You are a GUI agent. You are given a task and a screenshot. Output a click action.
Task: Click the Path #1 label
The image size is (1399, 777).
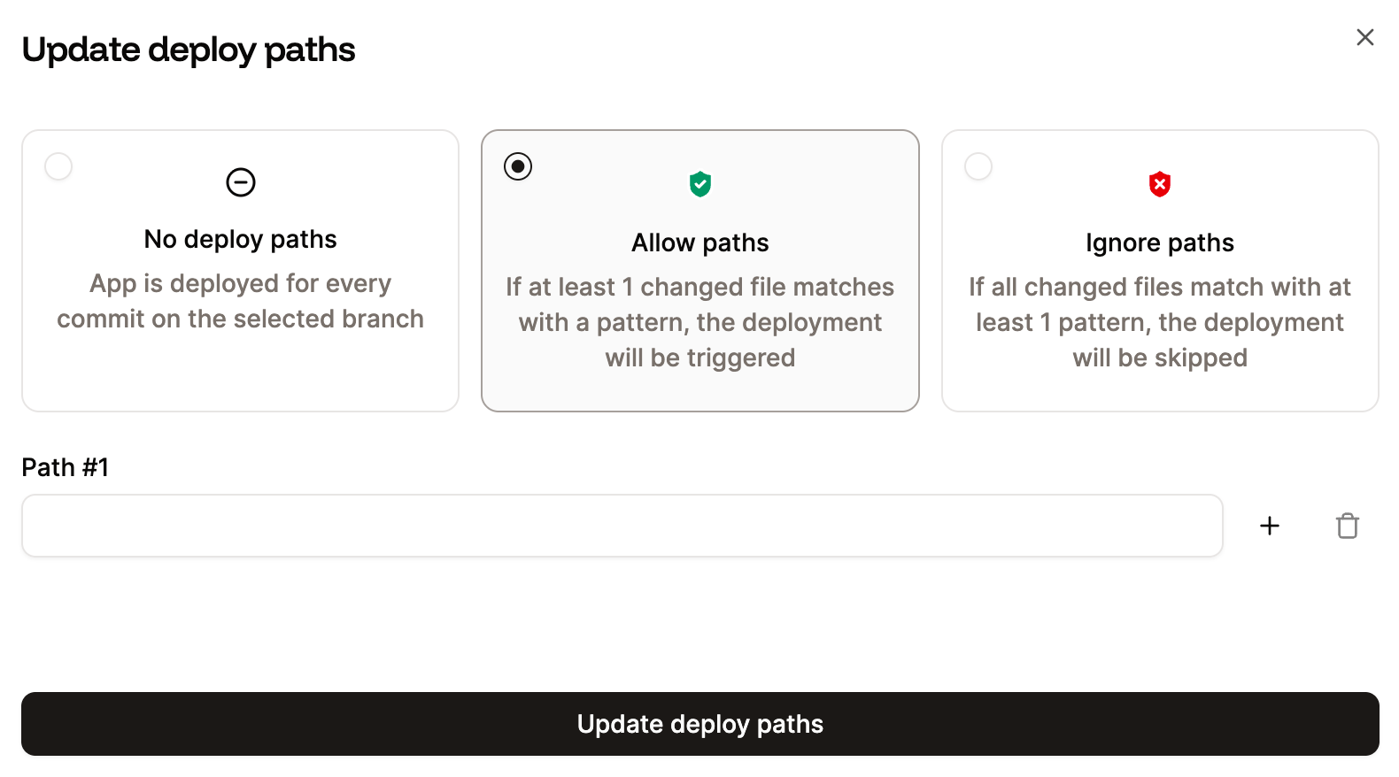point(65,467)
